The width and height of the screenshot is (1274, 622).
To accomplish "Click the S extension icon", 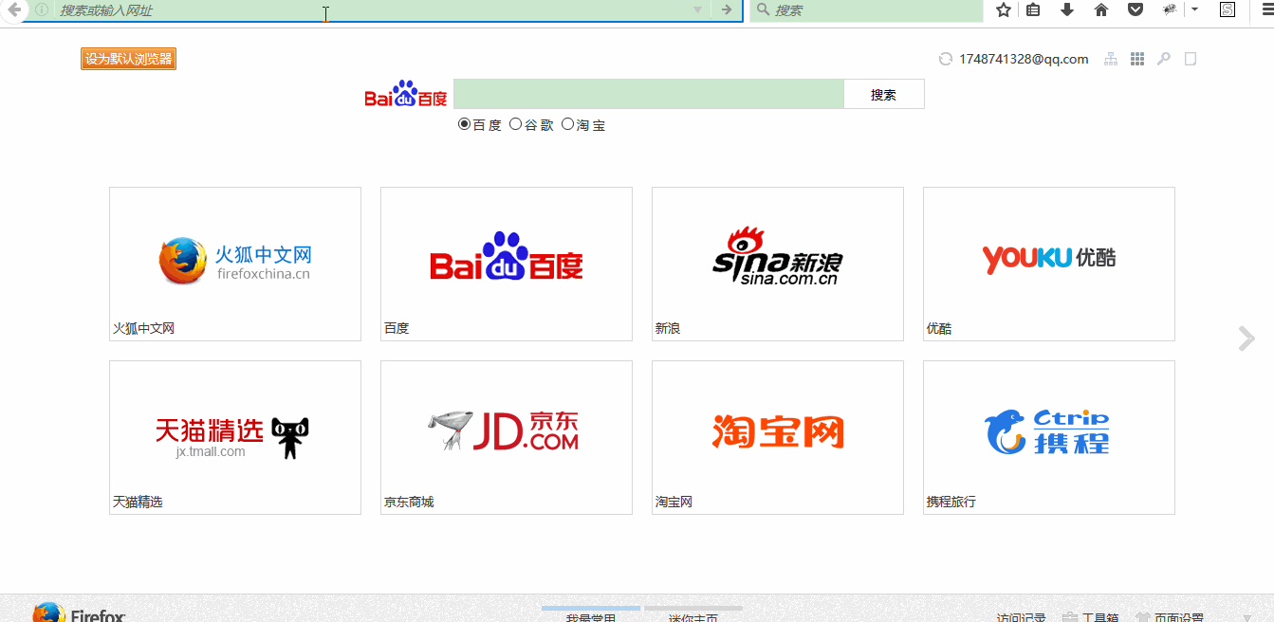I will pyautogui.click(x=1228, y=9).
